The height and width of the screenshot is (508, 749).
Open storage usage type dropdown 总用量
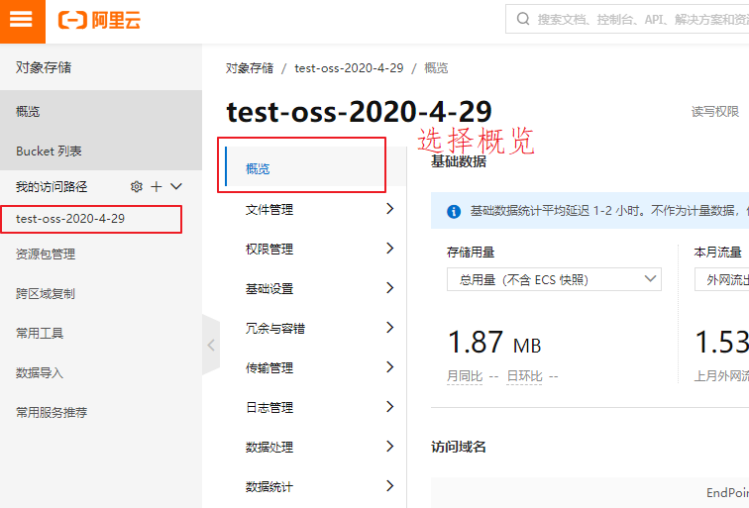554,279
